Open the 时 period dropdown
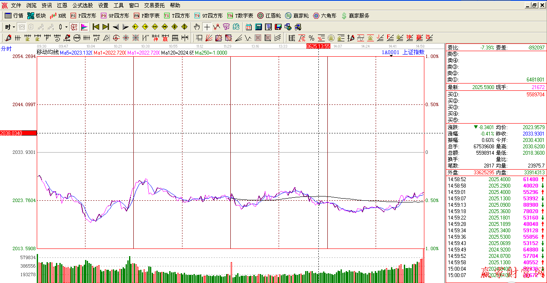 [x=10, y=27]
